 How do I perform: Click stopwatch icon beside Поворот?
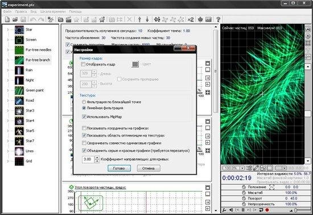[x=244, y=199]
